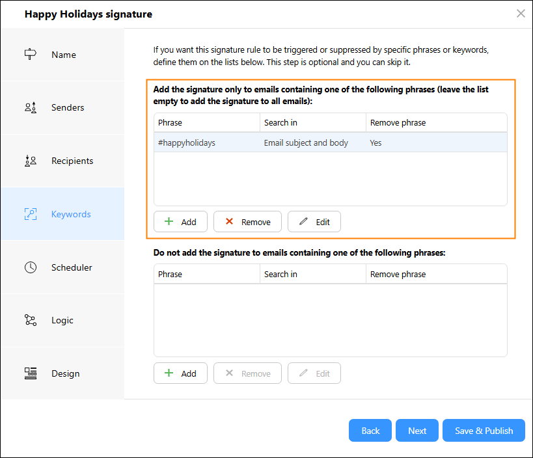Click lower table Phrase column header
Viewport: 533px width, 458px height.
pyautogui.click(x=207, y=274)
